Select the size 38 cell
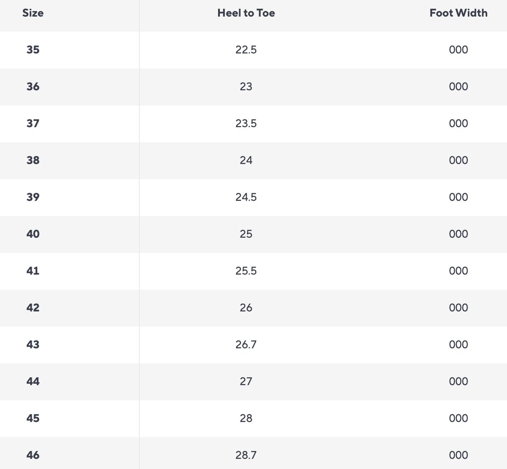The image size is (507, 469). [33, 160]
